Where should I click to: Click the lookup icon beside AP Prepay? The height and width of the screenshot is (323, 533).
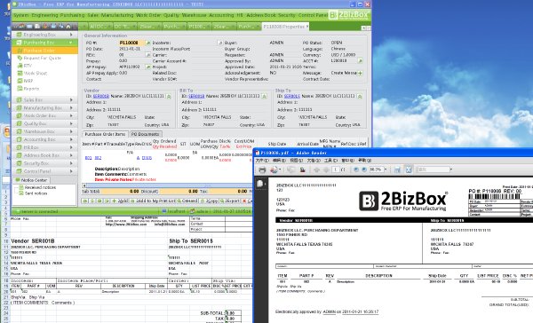click(x=147, y=67)
